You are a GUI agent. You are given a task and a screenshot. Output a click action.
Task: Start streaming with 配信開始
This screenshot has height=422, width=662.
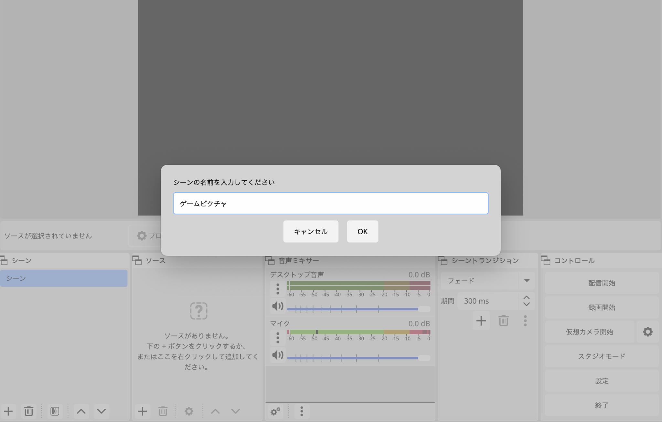602,283
